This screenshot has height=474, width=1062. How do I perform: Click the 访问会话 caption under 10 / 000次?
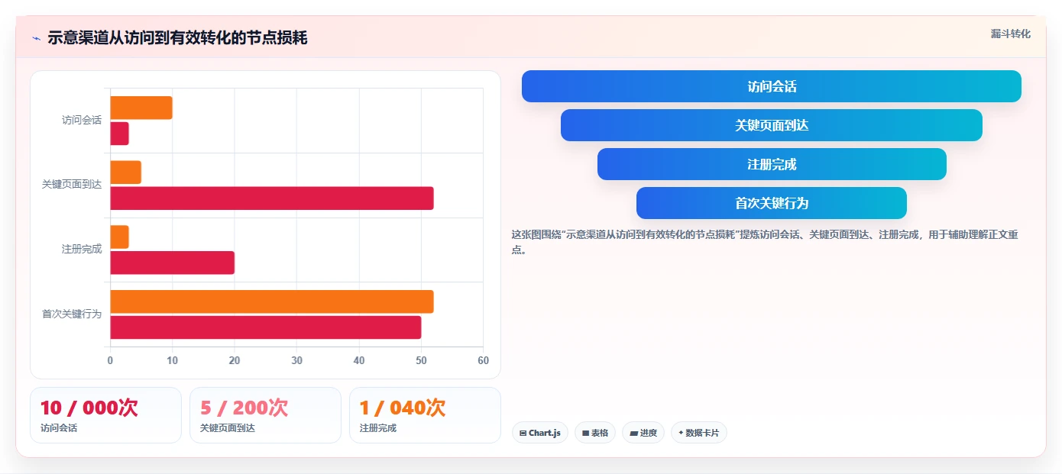coord(59,428)
